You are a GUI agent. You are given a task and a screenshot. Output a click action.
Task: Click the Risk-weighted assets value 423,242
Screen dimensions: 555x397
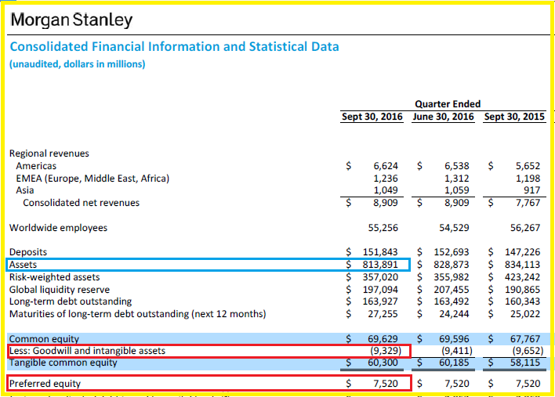pos(521,276)
